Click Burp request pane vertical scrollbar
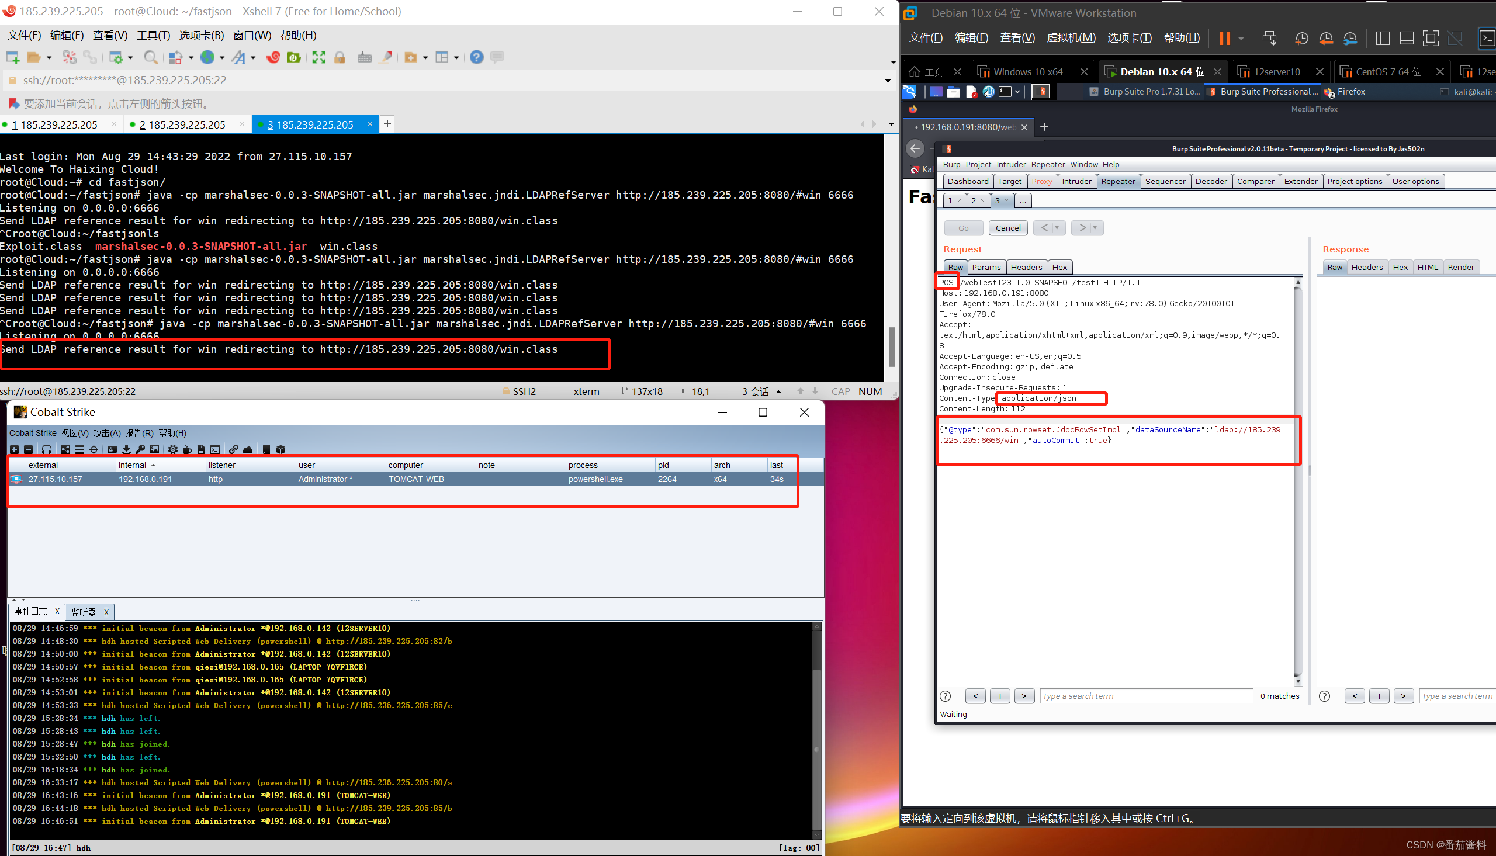 coord(1298,482)
